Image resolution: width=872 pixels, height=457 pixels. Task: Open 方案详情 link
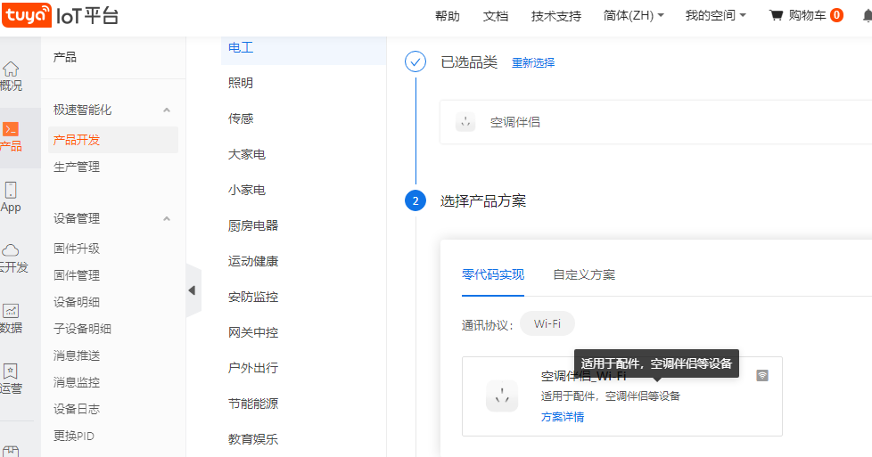(x=563, y=417)
